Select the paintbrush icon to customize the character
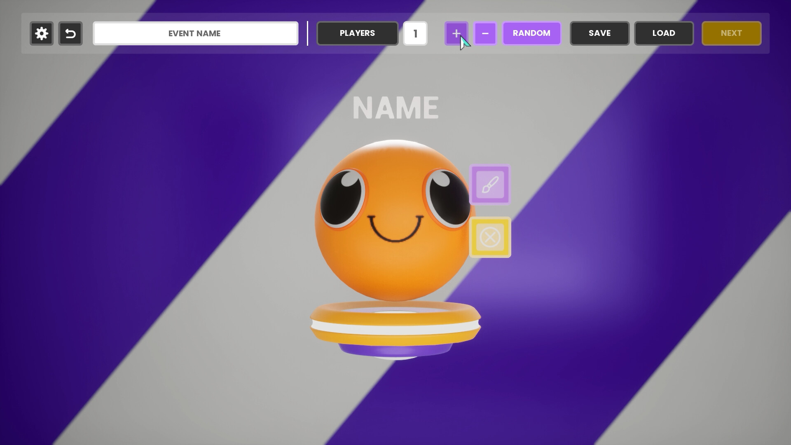Screen dimensions: 791x445 (x=490, y=185)
